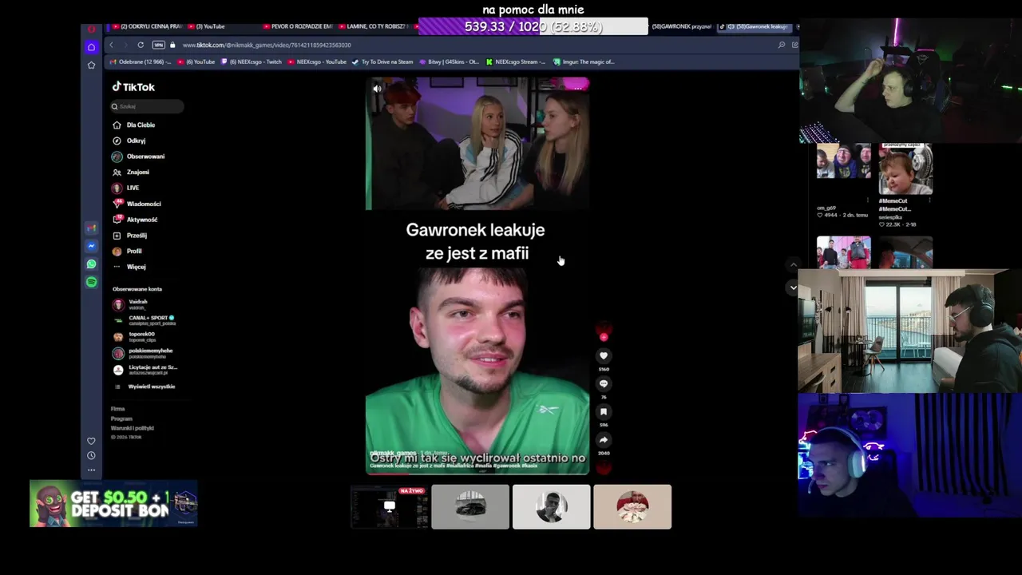Follow the creator with the plus icon
Screen dimensions: 1022x575
pyautogui.click(x=604, y=337)
